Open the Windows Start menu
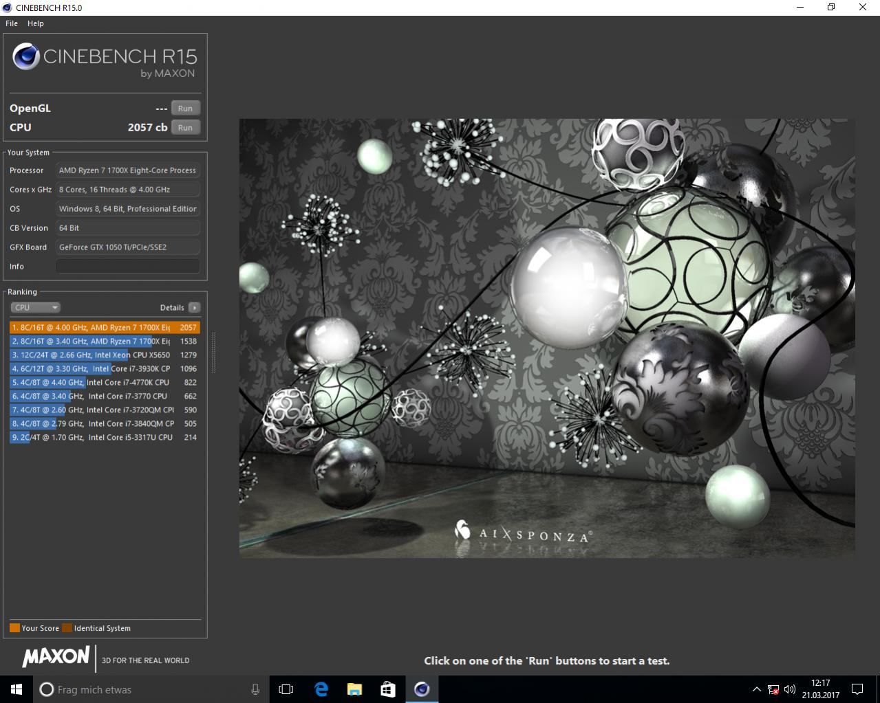Image resolution: width=880 pixels, height=703 pixels. (x=17, y=689)
